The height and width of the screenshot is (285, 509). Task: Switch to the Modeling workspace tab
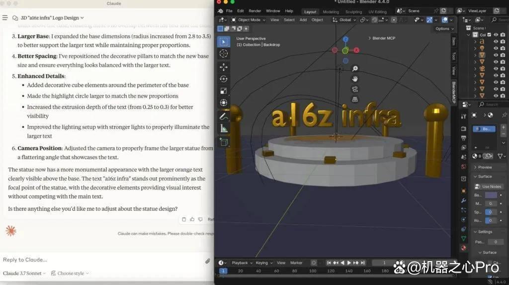click(x=331, y=12)
